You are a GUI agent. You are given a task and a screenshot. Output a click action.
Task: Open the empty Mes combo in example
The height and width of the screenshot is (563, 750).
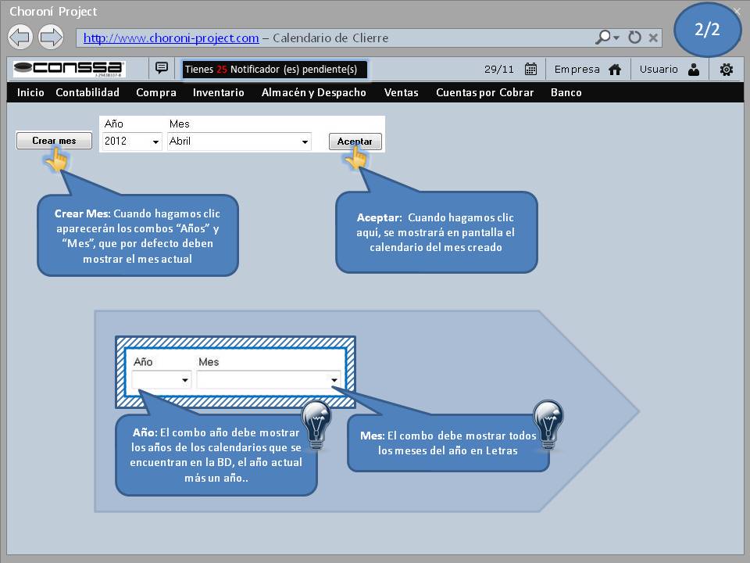coord(268,380)
